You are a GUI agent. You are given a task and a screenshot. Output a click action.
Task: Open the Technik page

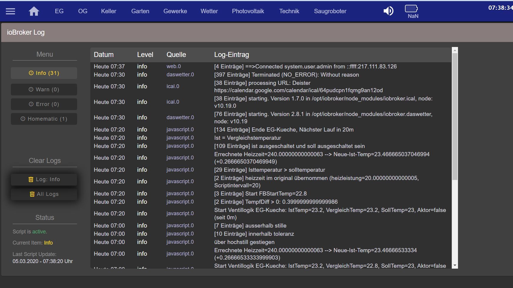tap(289, 11)
